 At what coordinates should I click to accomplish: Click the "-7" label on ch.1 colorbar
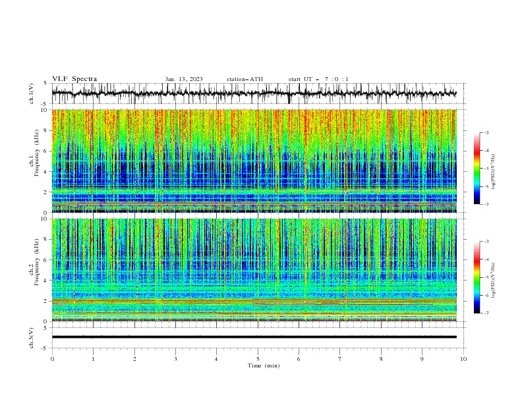click(486, 205)
